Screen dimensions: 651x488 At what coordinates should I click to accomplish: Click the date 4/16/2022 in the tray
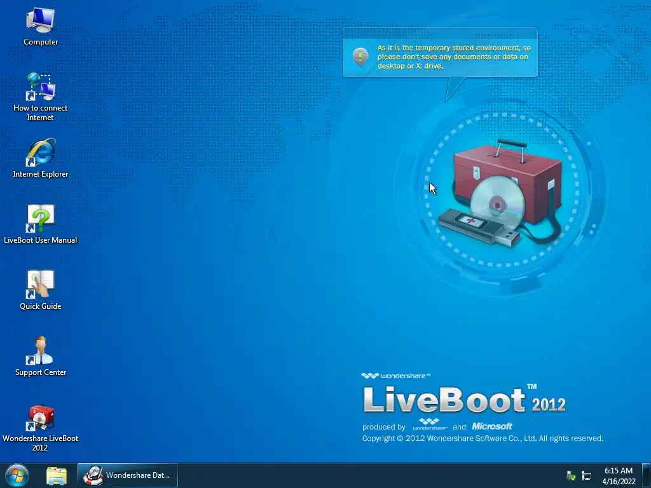coord(619,482)
